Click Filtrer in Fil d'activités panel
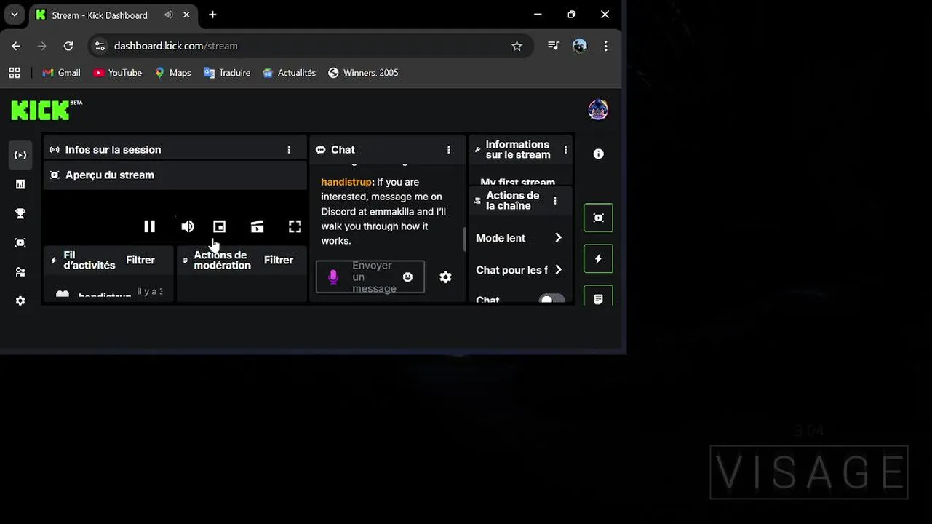Viewport: 932px width, 524px height. [x=140, y=260]
